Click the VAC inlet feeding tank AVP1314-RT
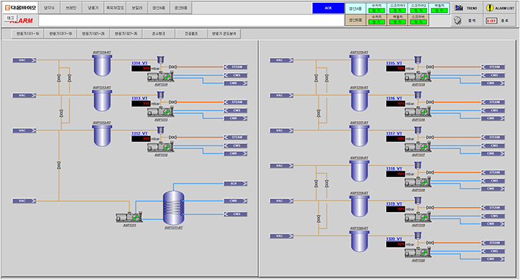This screenshot has width=520, height=280. 24,60
